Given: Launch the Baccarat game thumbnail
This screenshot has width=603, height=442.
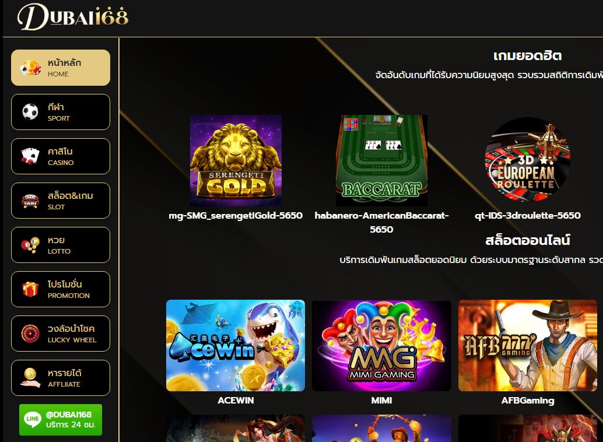Looking at the screenshot, I should (x=381, y=160).
